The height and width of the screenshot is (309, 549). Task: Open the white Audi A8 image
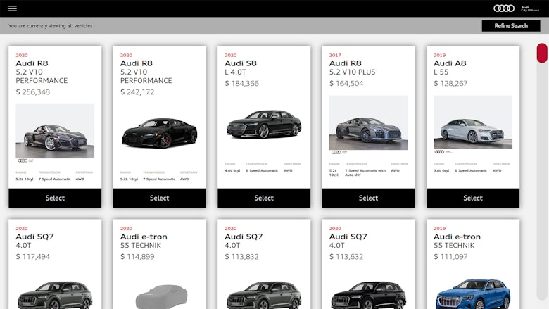(472, 123)
